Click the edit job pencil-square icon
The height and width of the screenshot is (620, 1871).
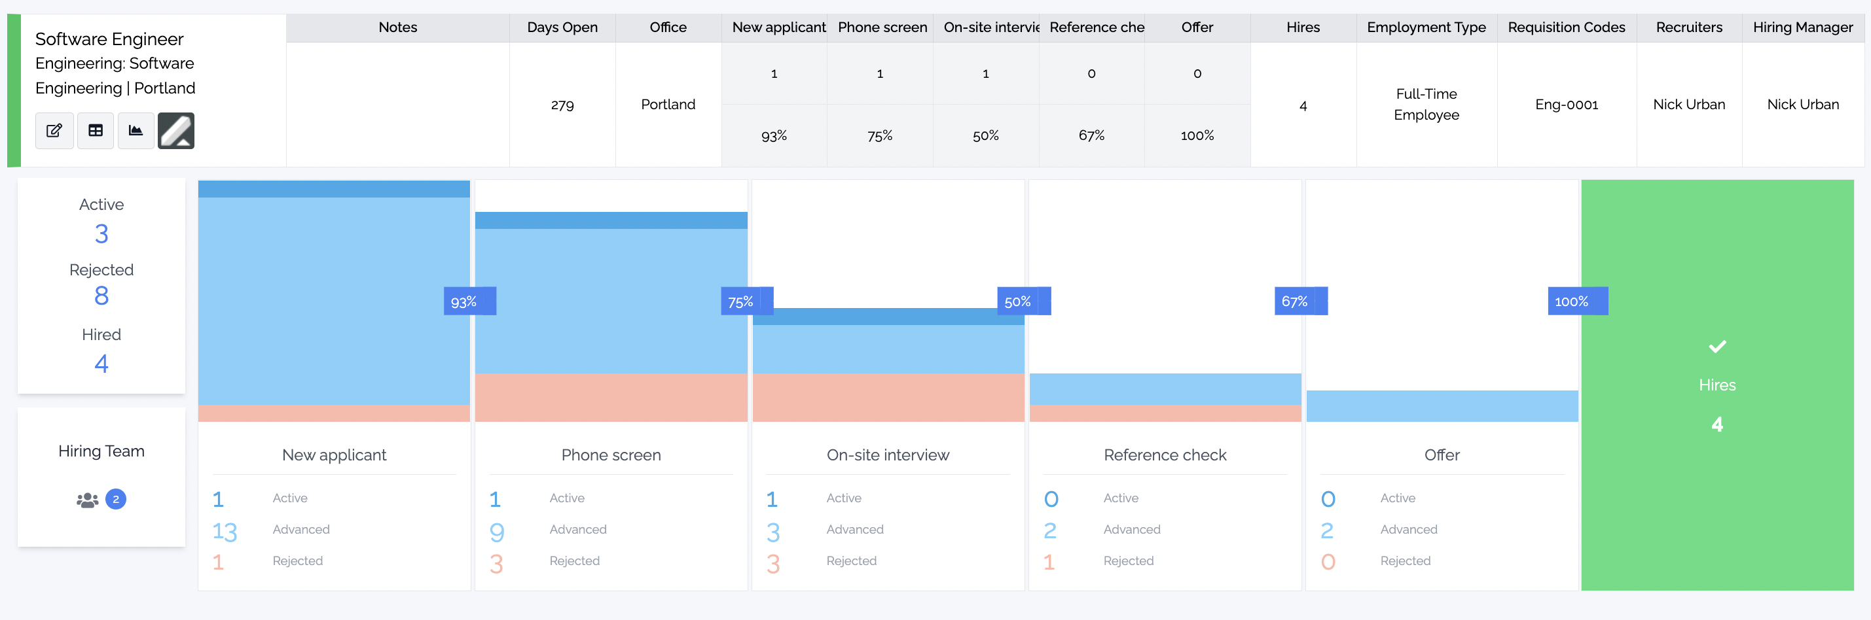(x=54, y=131)
